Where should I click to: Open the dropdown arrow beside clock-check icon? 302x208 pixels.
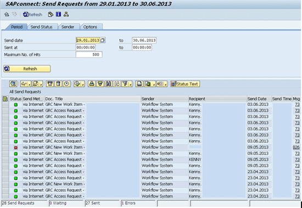pos(83,84)
